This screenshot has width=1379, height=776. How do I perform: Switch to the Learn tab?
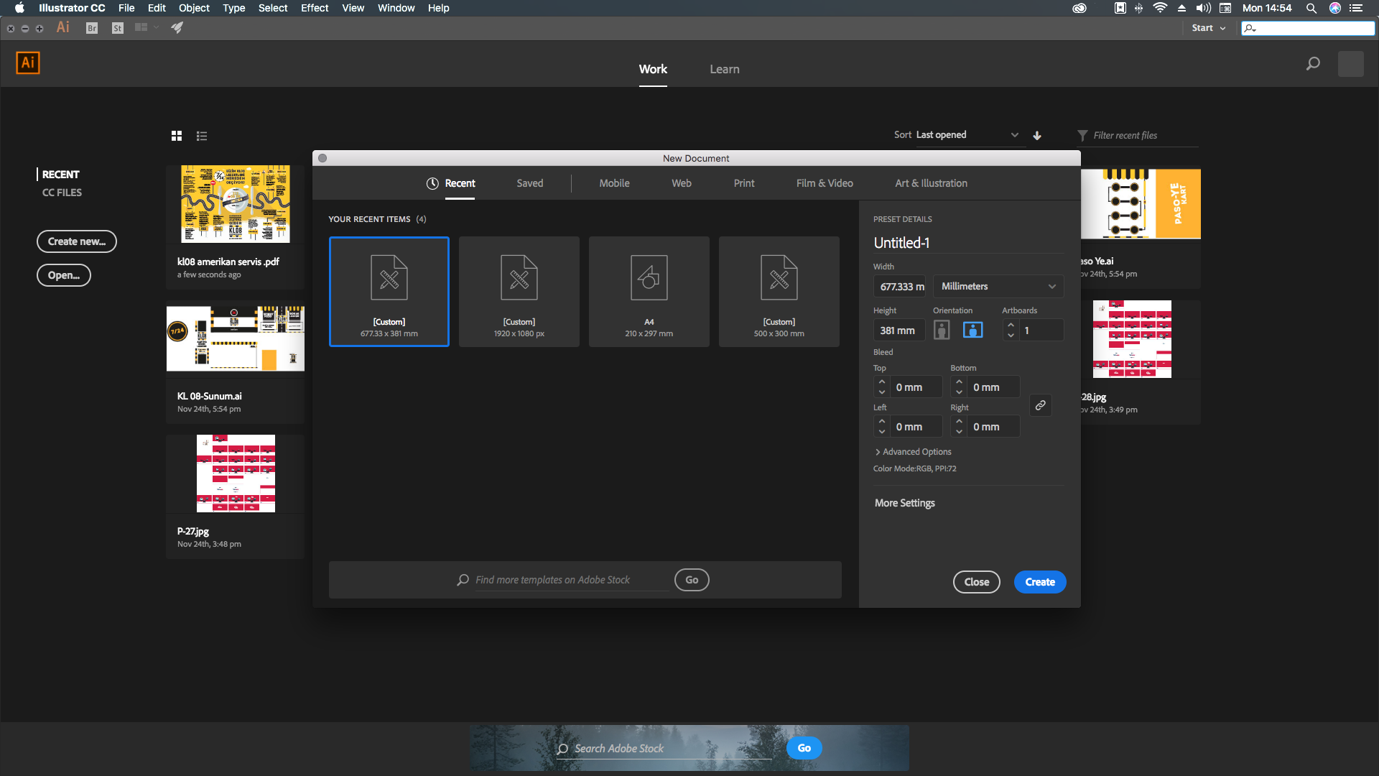[x=725, y=69]
